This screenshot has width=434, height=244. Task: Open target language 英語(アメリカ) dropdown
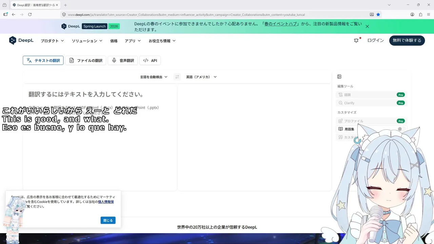tap(201, 77)
